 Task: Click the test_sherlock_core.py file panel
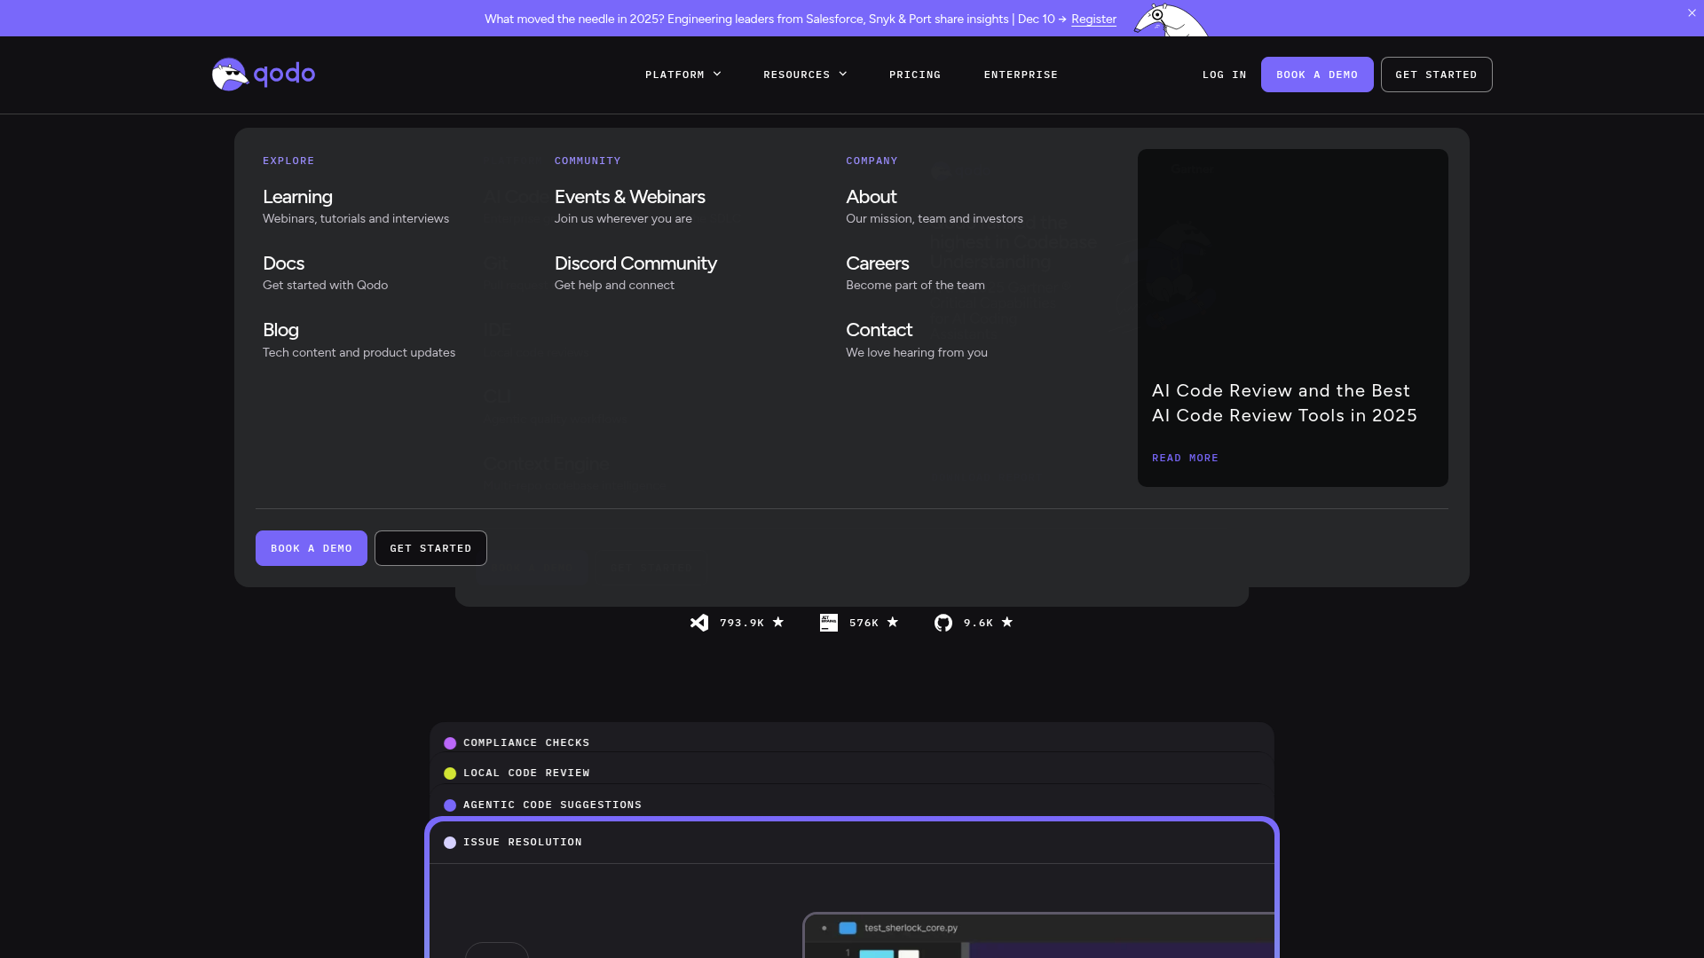[910, 927]
